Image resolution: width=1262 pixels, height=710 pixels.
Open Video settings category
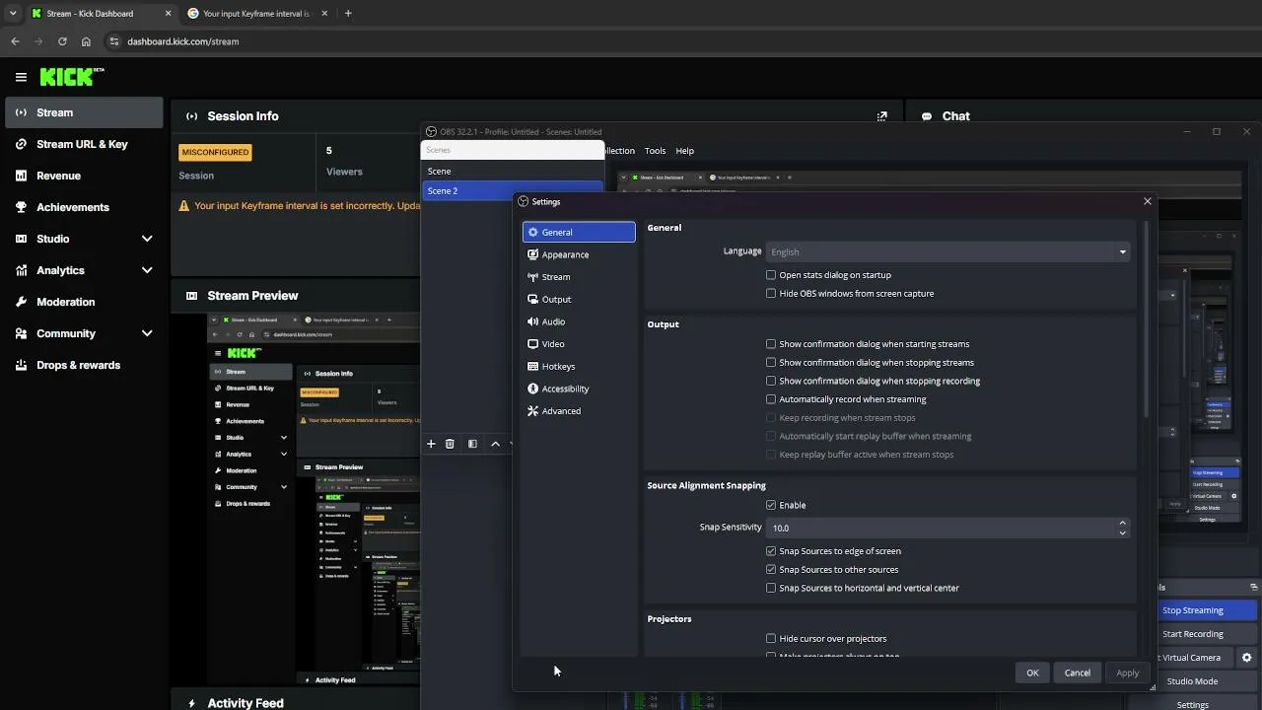(x=579, y=344)
